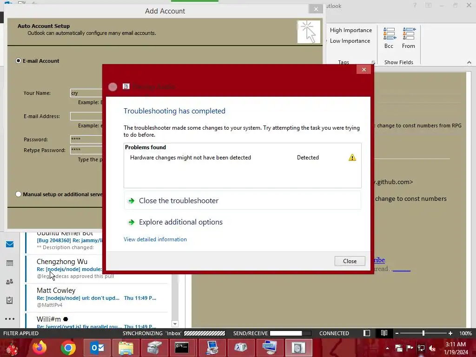Show the Bcc field in the ribbon
476x357 pixels.
(x=389, y=38)
